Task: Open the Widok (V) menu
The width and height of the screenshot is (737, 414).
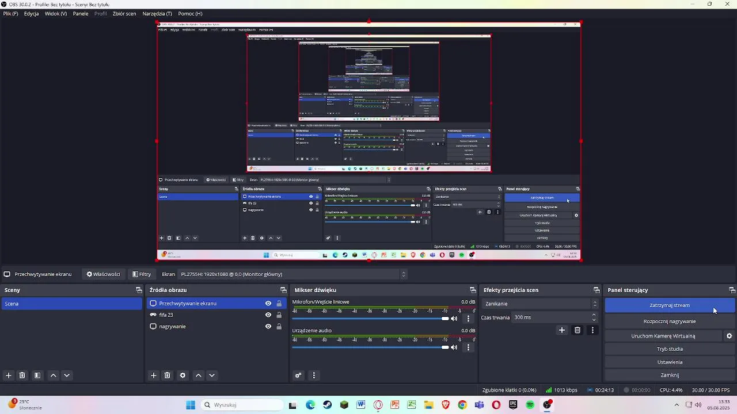Action: point(56,13)
